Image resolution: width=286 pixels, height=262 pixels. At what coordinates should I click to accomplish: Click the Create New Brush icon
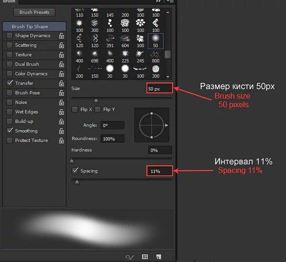(159, 257)
